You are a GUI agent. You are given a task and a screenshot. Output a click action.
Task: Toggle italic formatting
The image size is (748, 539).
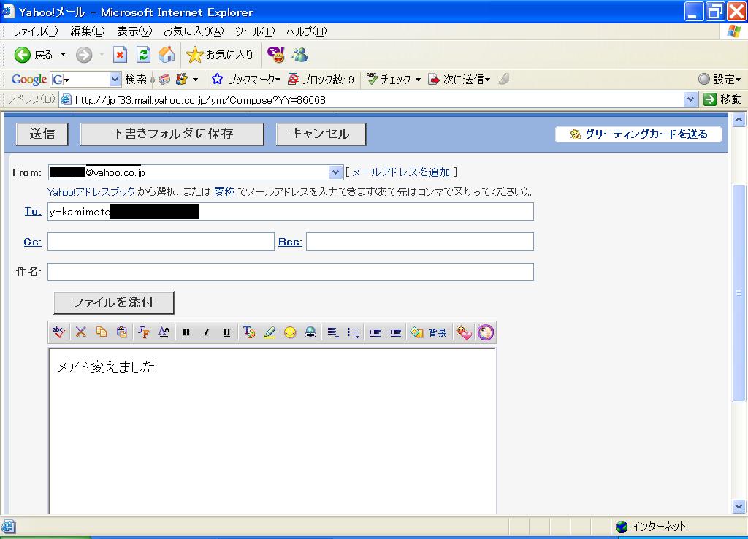[206, 332]
